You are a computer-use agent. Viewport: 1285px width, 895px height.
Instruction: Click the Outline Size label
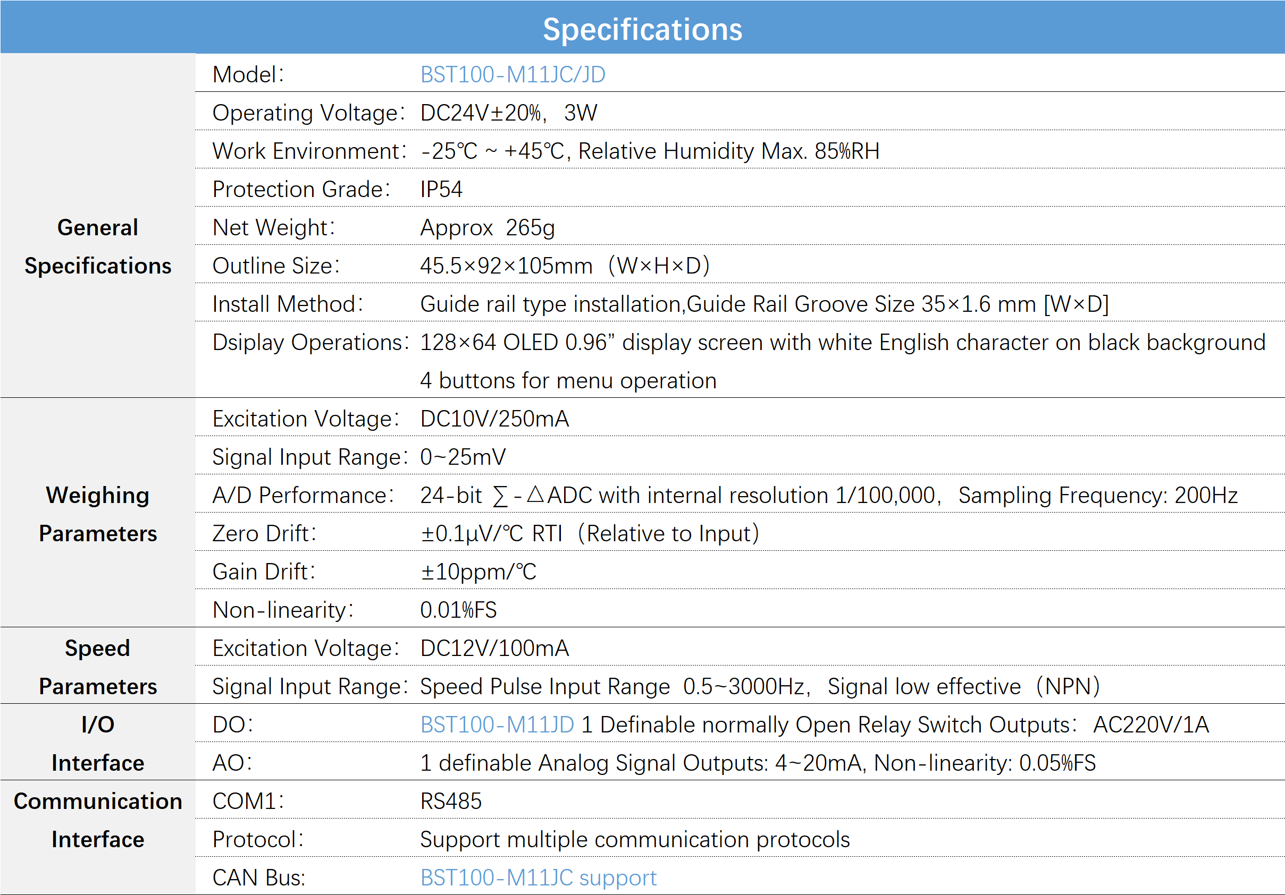pos(276,266)
